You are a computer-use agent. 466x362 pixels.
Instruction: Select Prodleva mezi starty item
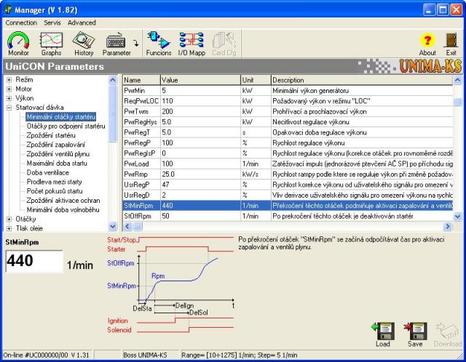tap(54, 182)
